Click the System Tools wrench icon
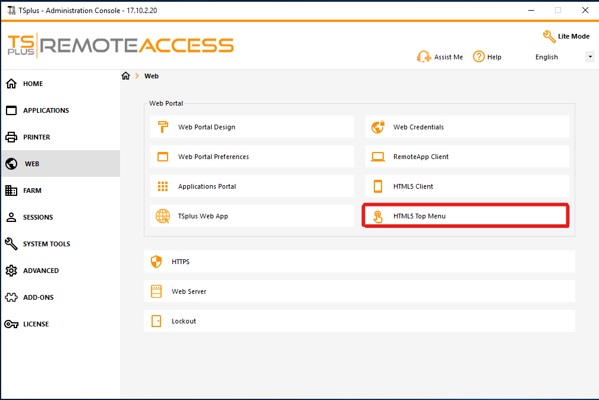599x400 pixels. pos(11,244)
